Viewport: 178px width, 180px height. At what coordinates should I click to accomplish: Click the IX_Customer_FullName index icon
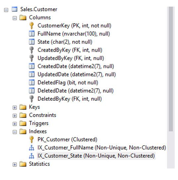[31, 148]
